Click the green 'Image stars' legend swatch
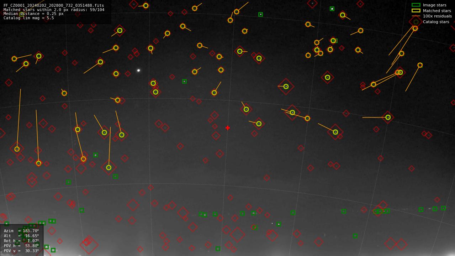This screenshot has width=455, height=256. click(x=416, y=5)
